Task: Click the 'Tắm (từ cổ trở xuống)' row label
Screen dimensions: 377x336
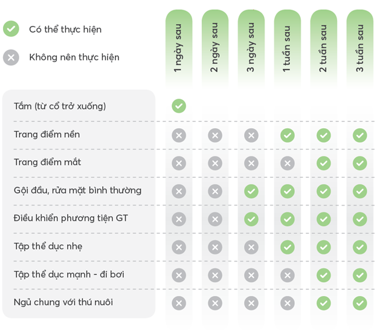Action: (x=60, y=106)
